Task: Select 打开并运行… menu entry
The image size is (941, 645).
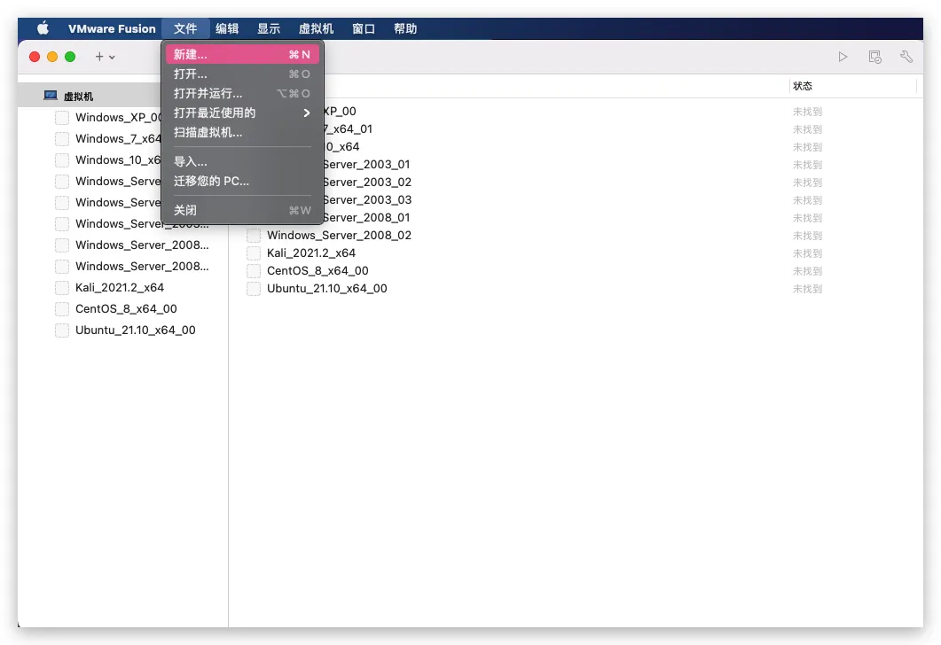Action: point(242,94)
